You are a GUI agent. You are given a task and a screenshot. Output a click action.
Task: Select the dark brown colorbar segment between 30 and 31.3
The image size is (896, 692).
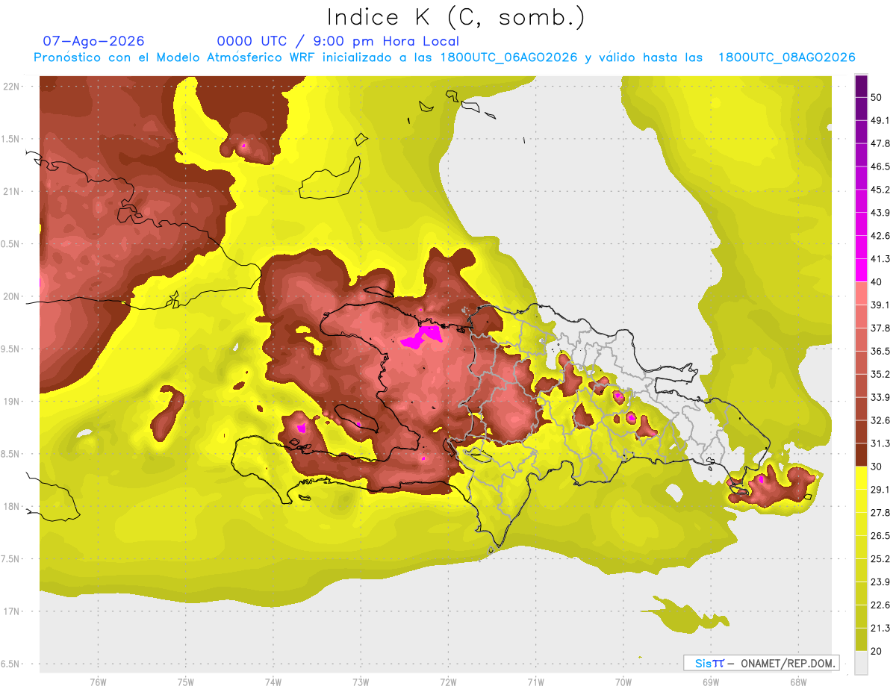tap(861, 455)
